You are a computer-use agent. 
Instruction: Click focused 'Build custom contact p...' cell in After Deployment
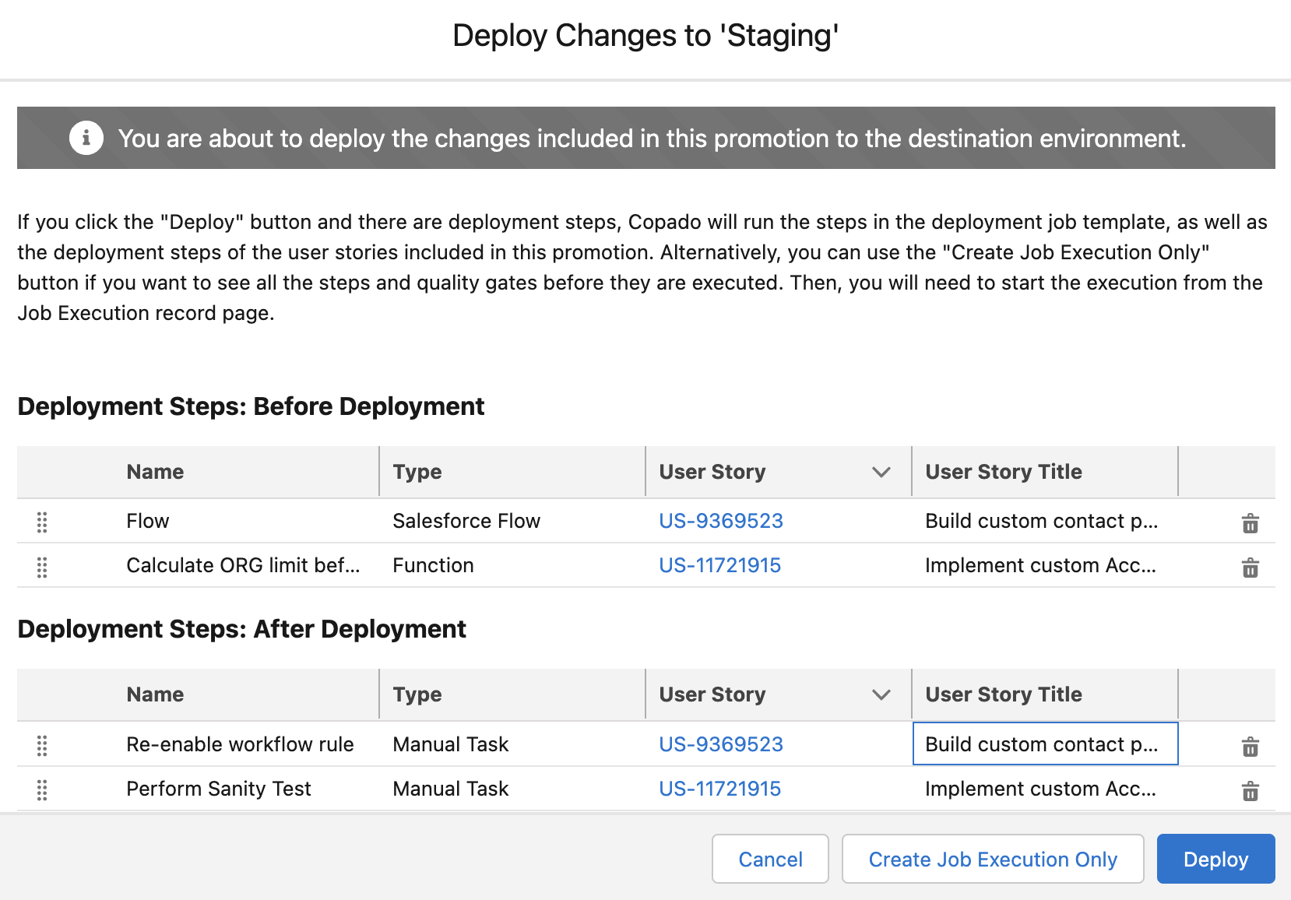(1045, 744)
